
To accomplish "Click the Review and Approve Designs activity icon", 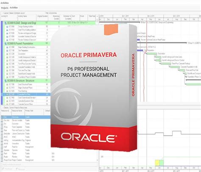I will [x=7, y=33].
